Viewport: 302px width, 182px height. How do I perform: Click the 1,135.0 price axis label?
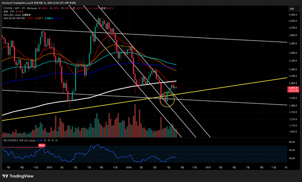pyautogui.click(x=293, y=125)
